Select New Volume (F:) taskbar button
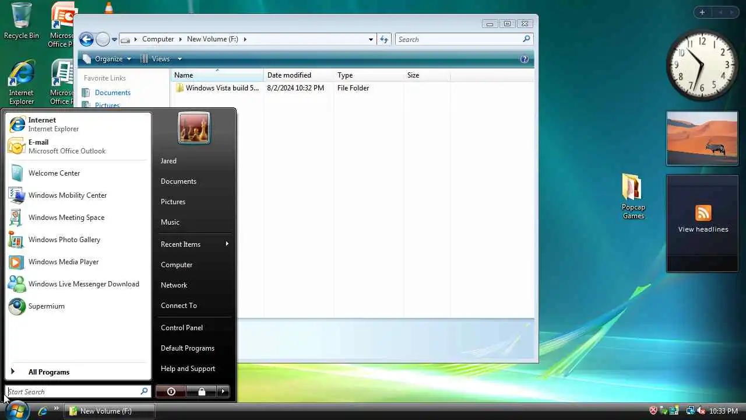The height and width of the screenshot is (420, 746). coord(110,411)
